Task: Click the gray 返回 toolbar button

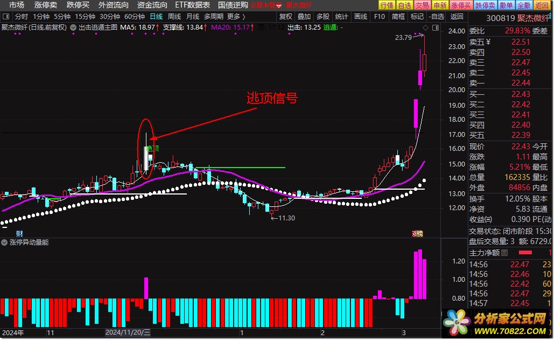Action: pyautogui.click(x=456, y=17)
